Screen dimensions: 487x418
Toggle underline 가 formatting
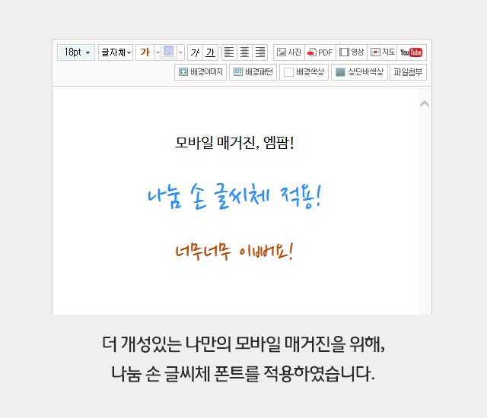click(x=211, y=52)
